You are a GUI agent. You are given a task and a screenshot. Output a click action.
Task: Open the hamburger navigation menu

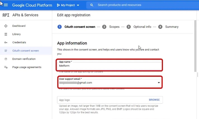point(6,5)
